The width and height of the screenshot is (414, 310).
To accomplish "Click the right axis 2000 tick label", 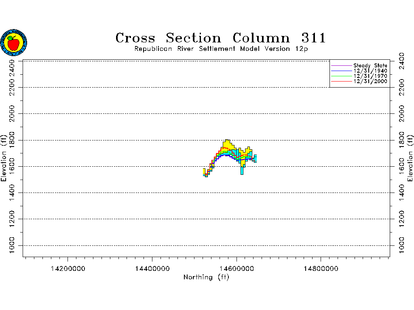I will click(x=401, y=113).
